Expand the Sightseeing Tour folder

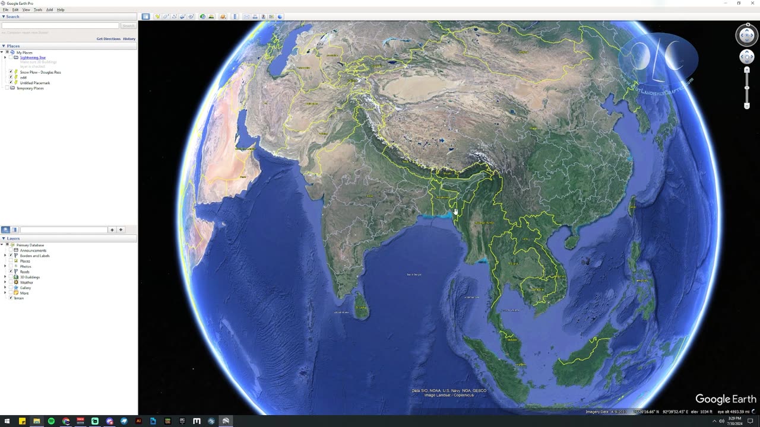tap(5, 58)
